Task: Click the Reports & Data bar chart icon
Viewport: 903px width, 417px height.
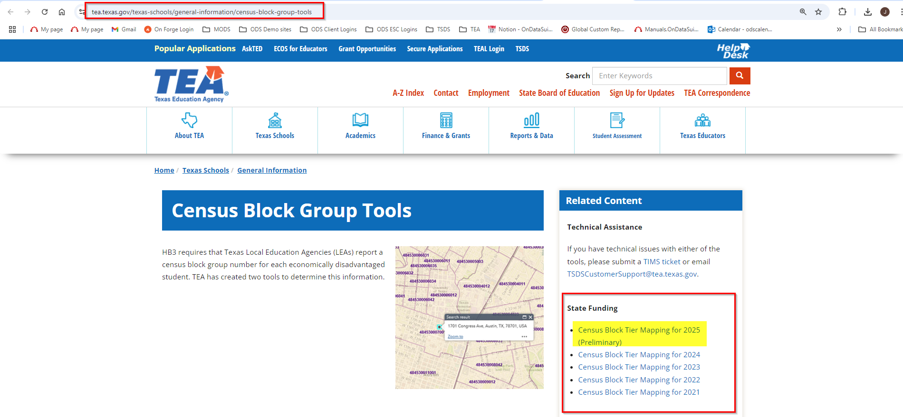Action: pyautogui.click(x=531, y=120)
